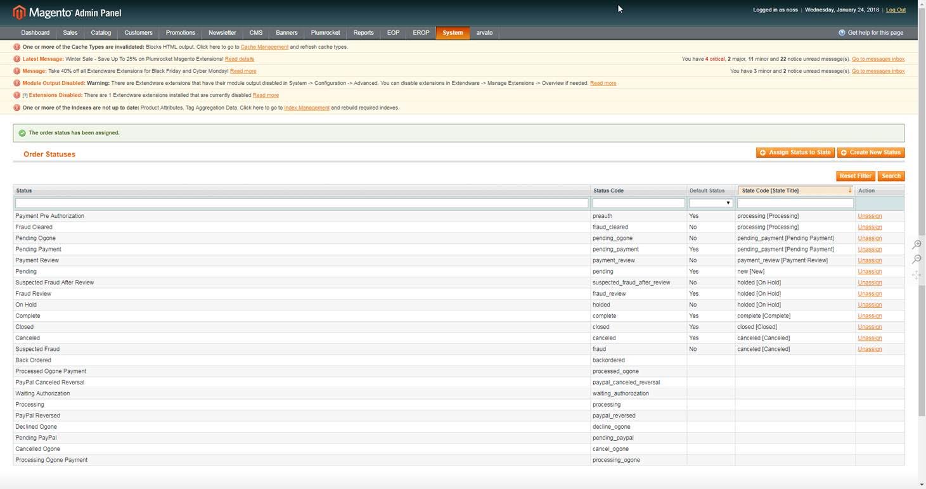The width and height of the screenshot is (926, 489).
Task: Focus the Status Code filter input field
Action: [638, 203]
